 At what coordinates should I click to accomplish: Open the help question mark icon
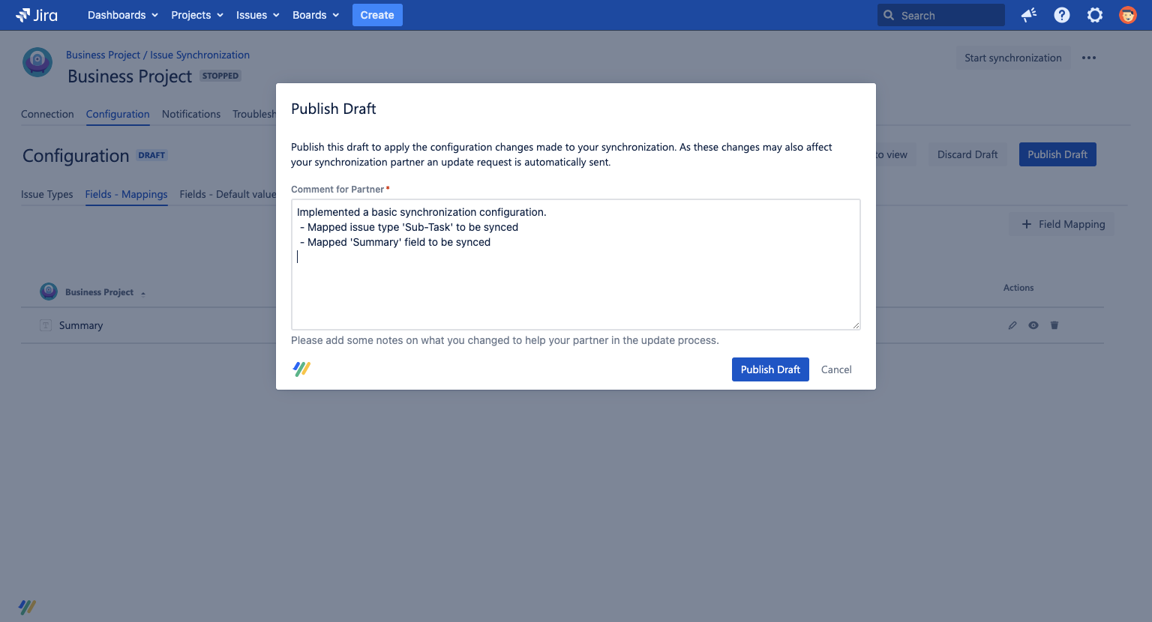coord(1061,15)
